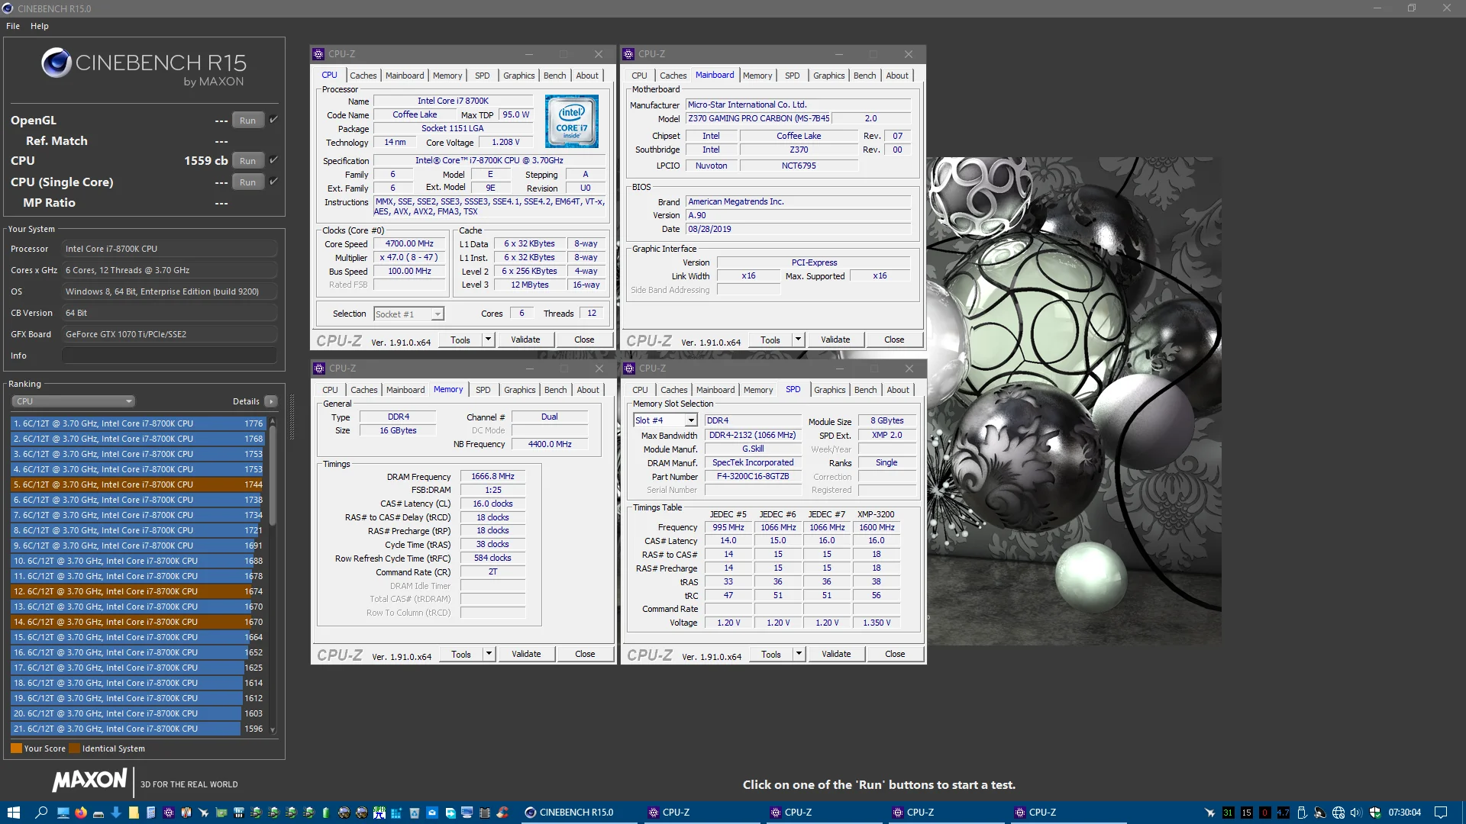Click the rendered spheres benchmark image
Screen dimensions: 1466x824
[1074, 401]
